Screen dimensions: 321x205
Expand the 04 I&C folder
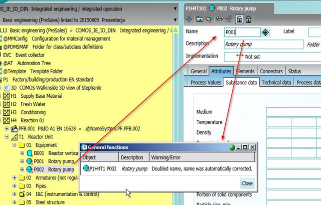pyautogui.click(x=15, y=194)
